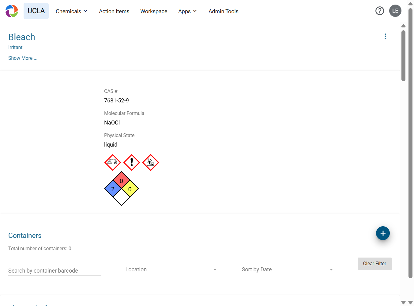Click the Clear Filter button
The image size is (414, 306).
[374, 264]
